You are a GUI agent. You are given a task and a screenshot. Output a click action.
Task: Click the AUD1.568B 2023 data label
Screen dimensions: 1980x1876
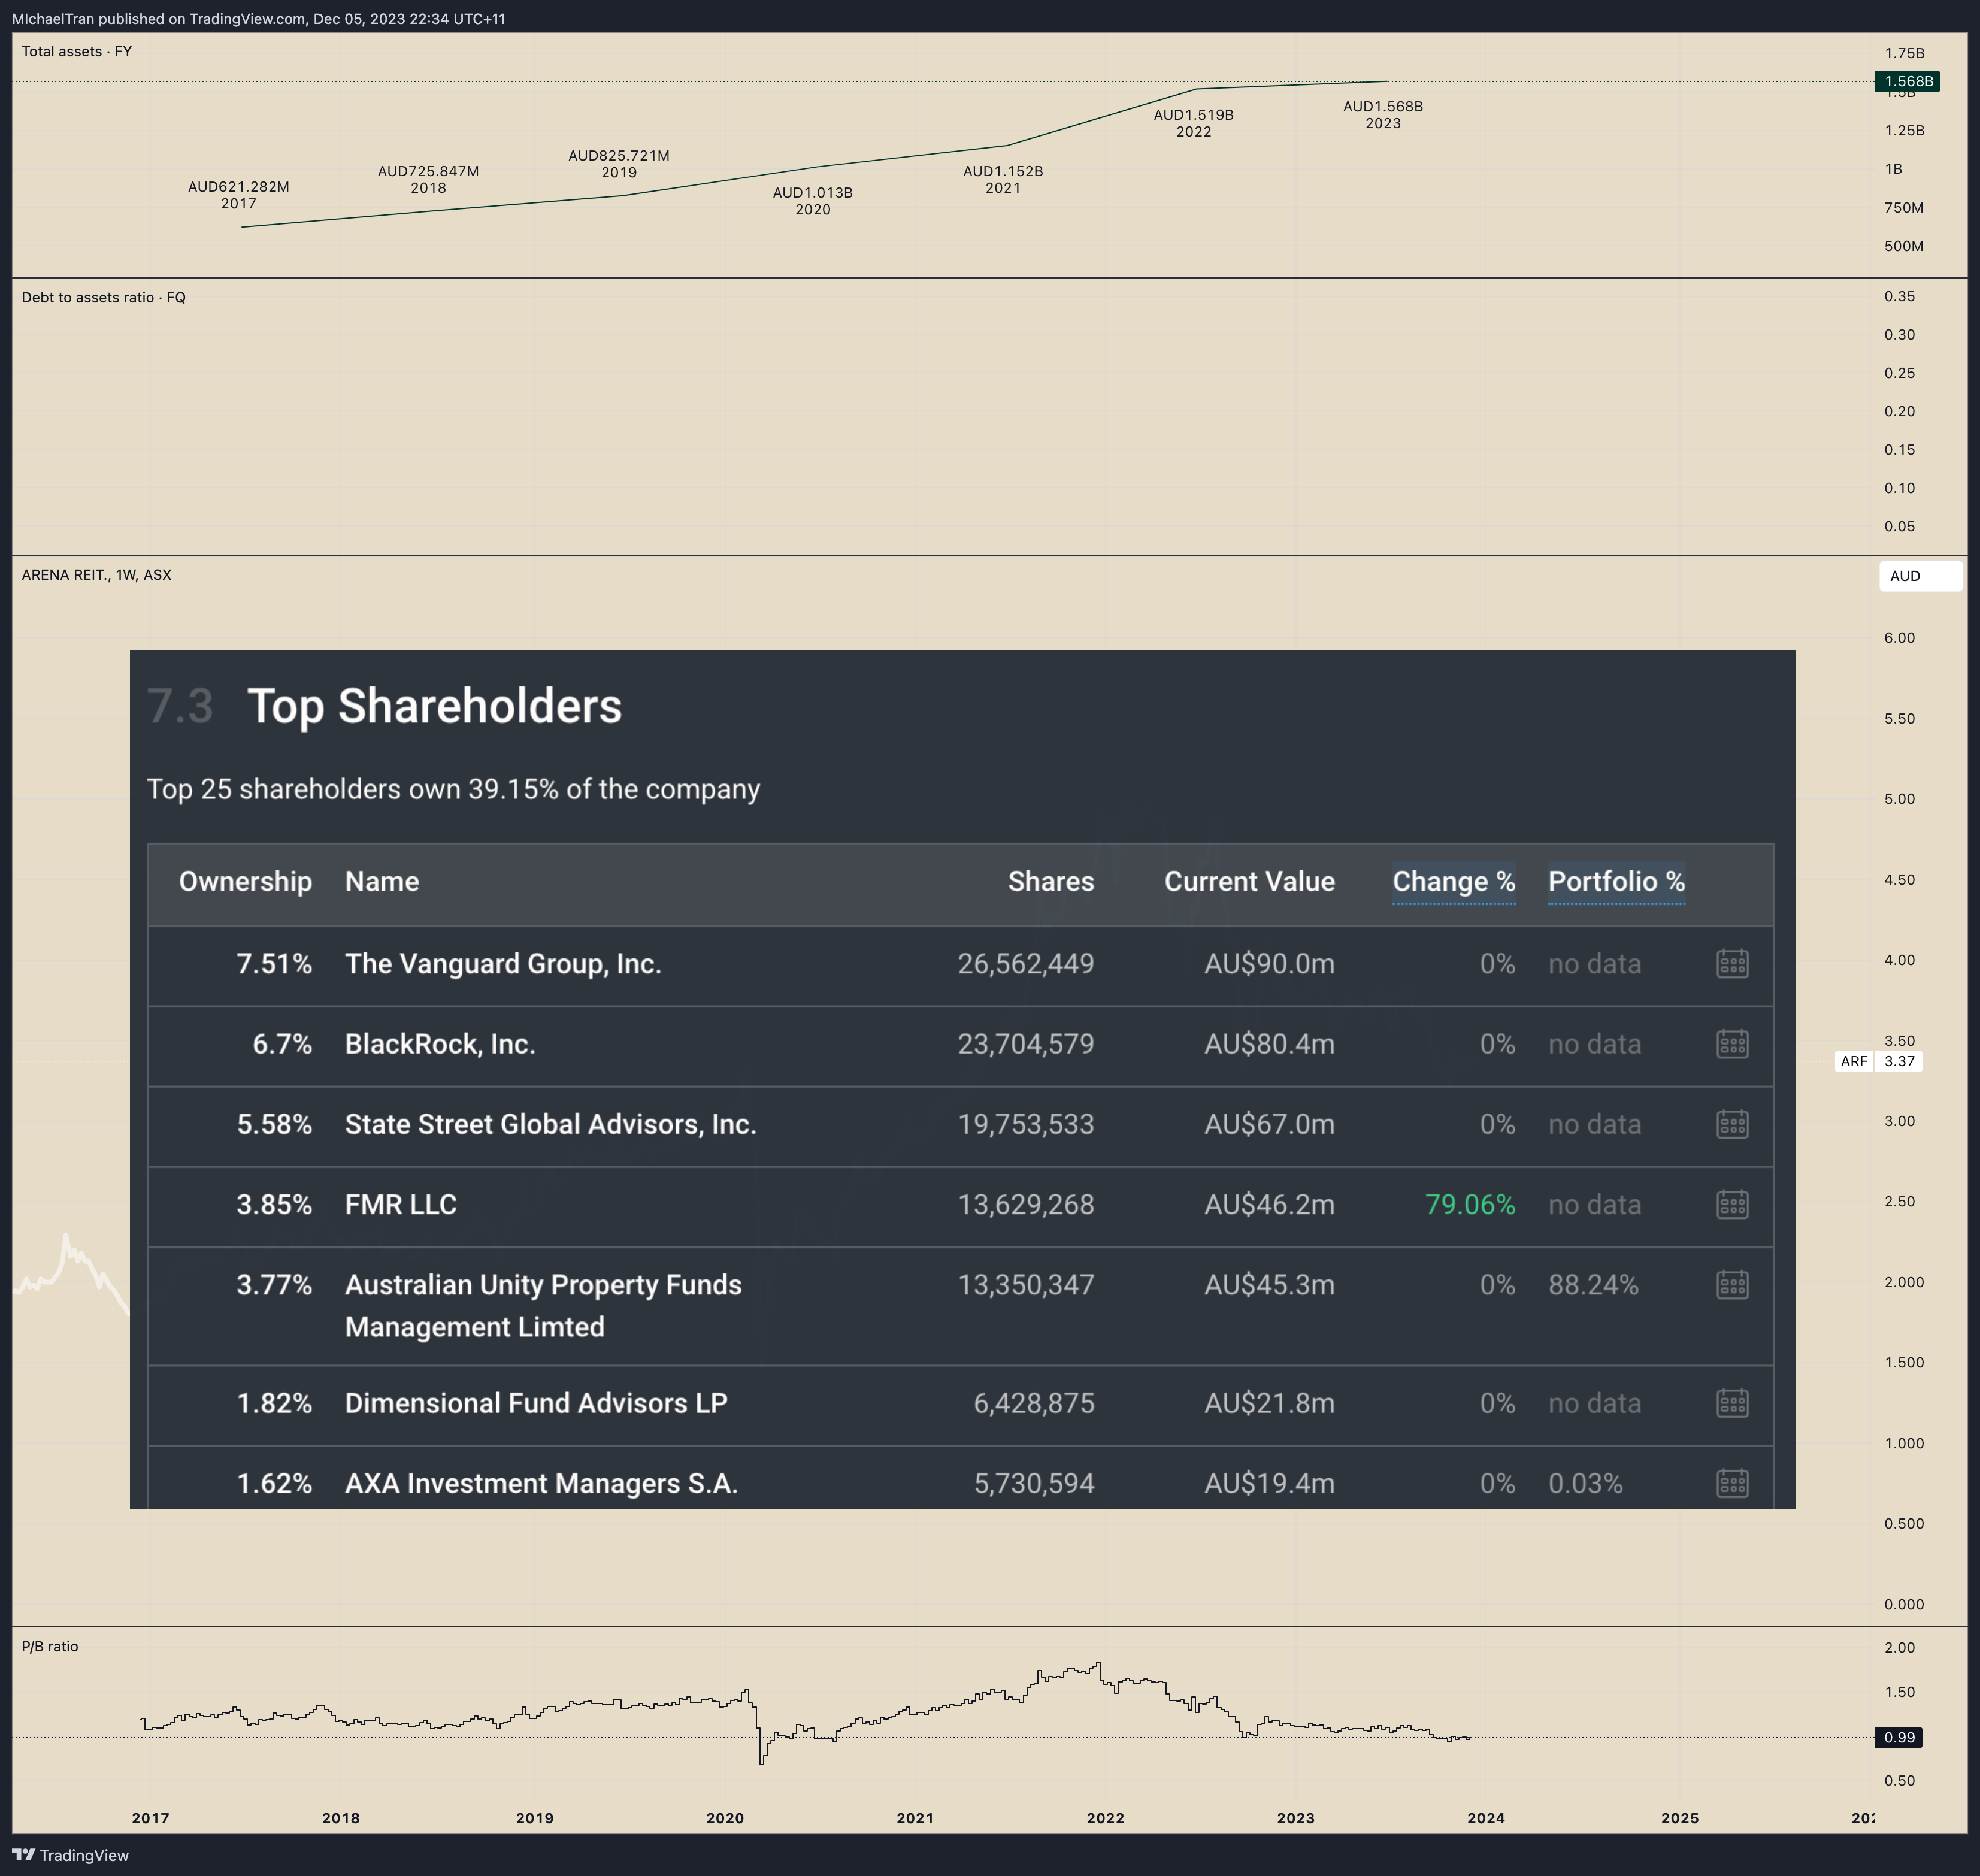[x=1383, y=115]
